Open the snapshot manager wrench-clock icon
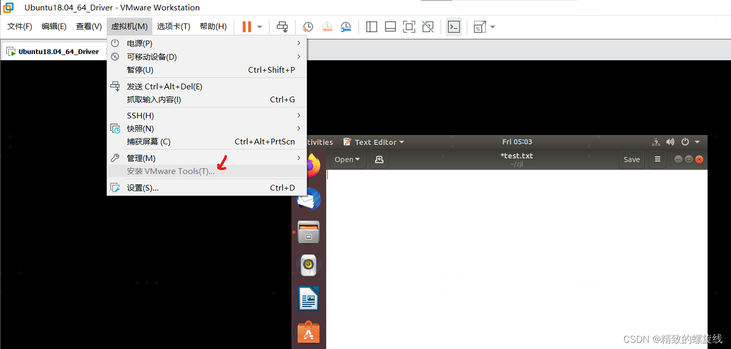The image size is (731, 349). 345,26
